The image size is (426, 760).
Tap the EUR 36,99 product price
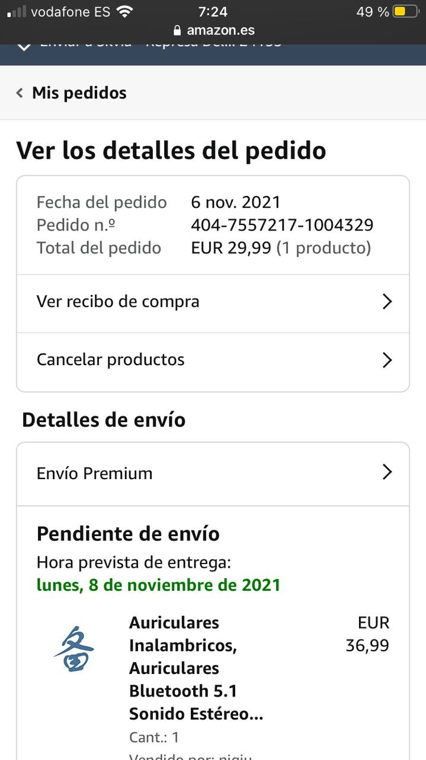point(367,634)
